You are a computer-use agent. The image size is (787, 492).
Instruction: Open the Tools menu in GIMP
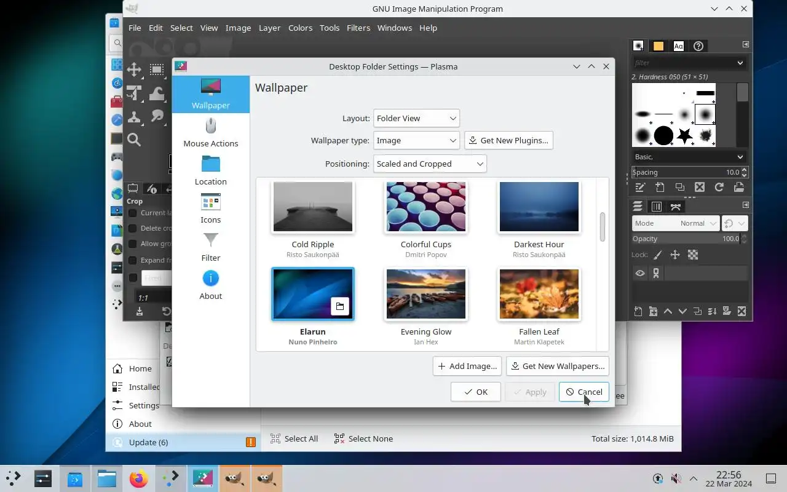330,28
